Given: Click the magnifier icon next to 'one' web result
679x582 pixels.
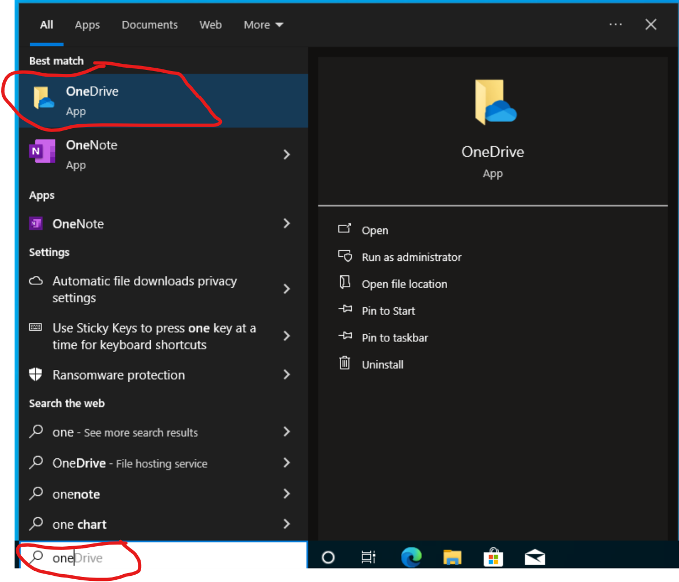Looking at the screenshot, I should (x=36, y=431).
